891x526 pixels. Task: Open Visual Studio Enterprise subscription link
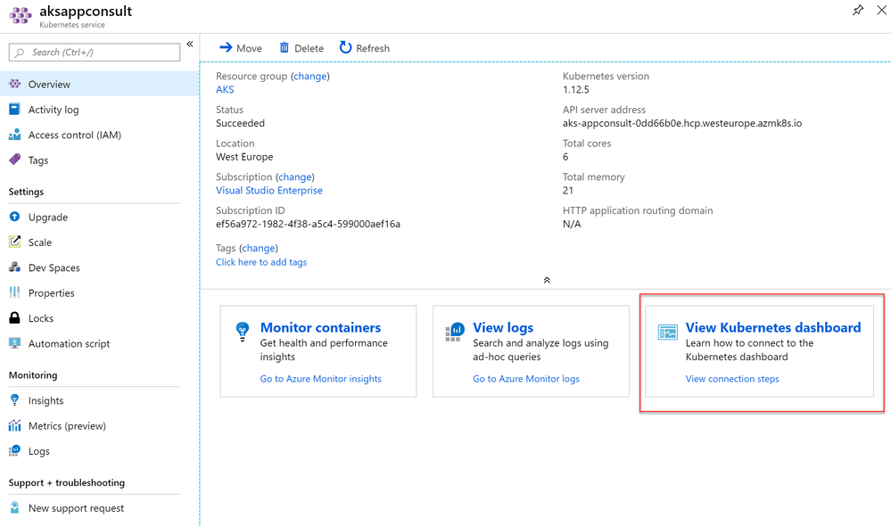pyautogui.click(x=268, y=190)
